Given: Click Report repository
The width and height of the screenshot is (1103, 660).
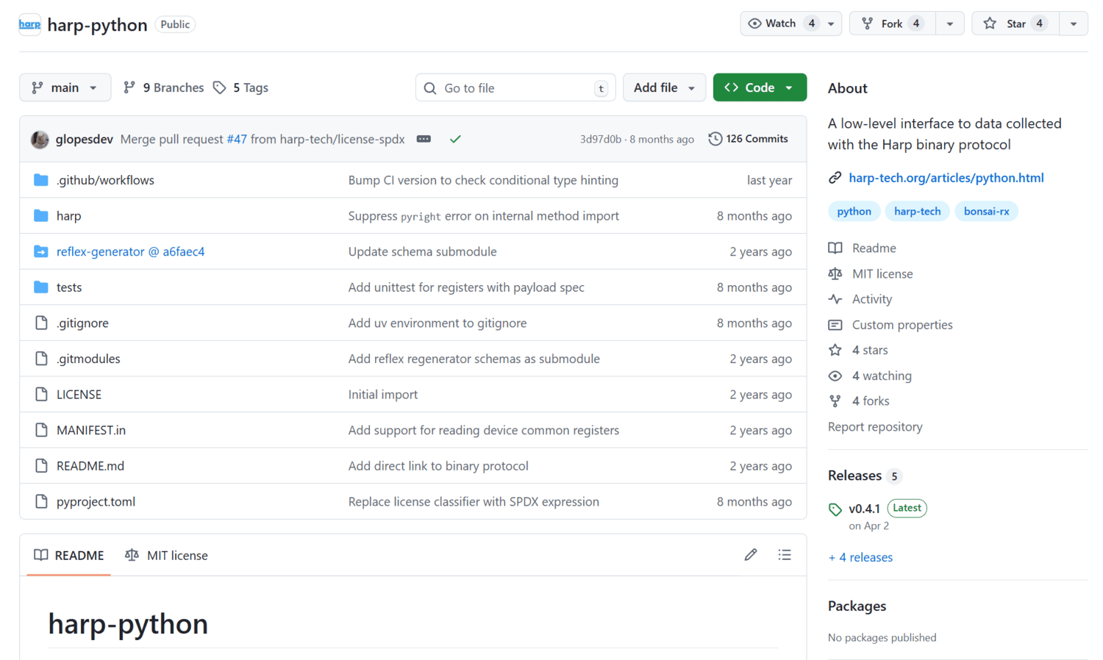Looking at the screenshot, I should (x=875, y=427).
